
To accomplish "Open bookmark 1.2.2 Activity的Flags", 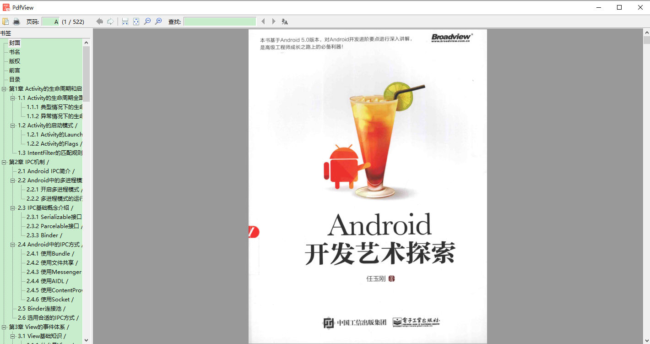I will click(54, 144).
